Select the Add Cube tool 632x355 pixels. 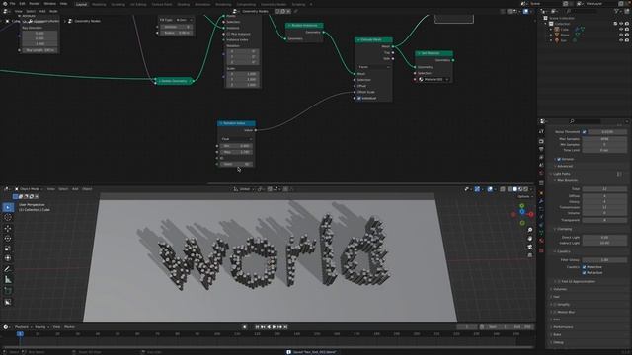pos(8,291)
